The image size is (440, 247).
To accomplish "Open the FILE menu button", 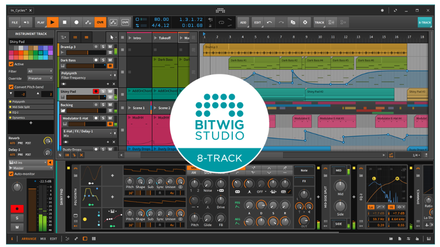I will tap(14, 22).
